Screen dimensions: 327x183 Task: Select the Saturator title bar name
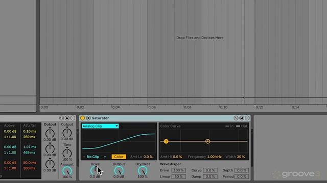(101, 118)
